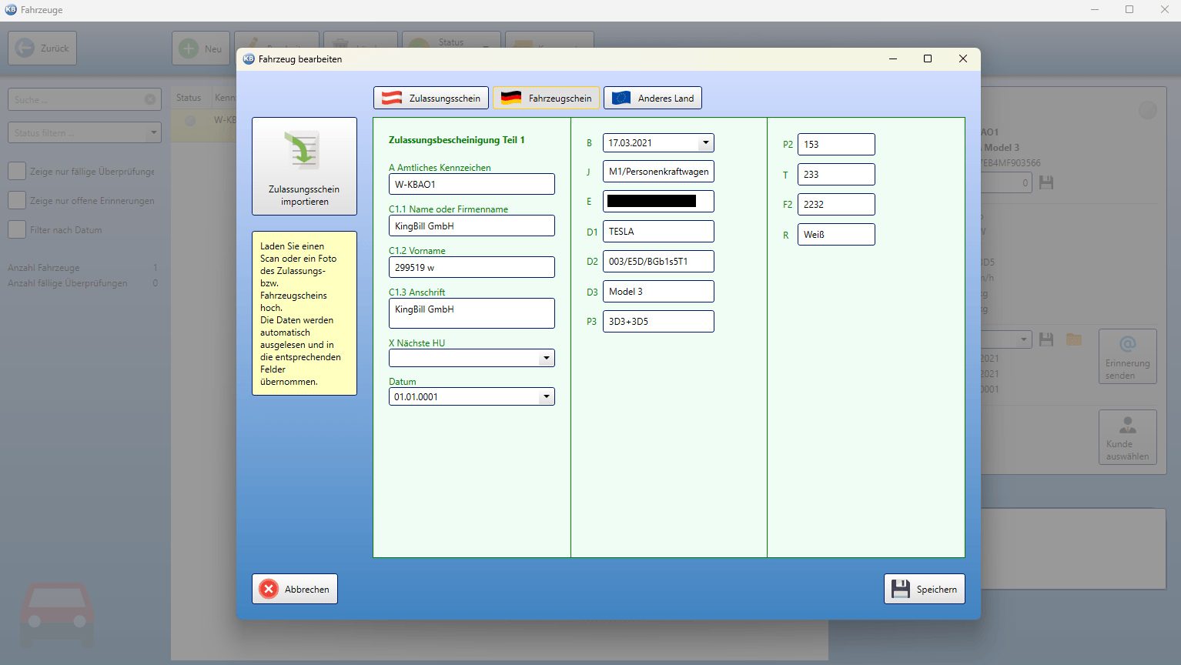Viewport: 1181px width, 665px height.
Task: Open the Datum dropdown arrow
Action: 546,396
